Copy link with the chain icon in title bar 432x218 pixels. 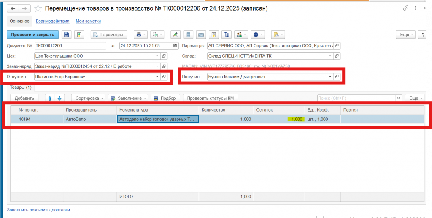coord(406,8)
